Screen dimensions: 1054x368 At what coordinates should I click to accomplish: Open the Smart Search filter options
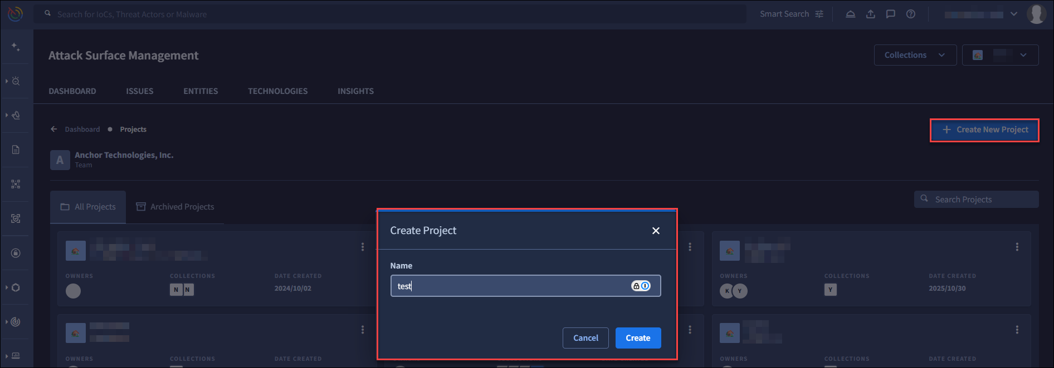coord(819,14)
